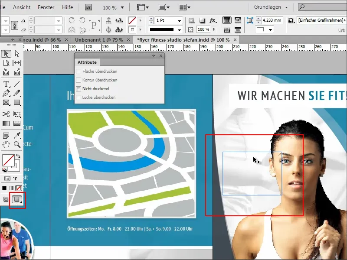Switch to the Zoom tool

[17, 145]
